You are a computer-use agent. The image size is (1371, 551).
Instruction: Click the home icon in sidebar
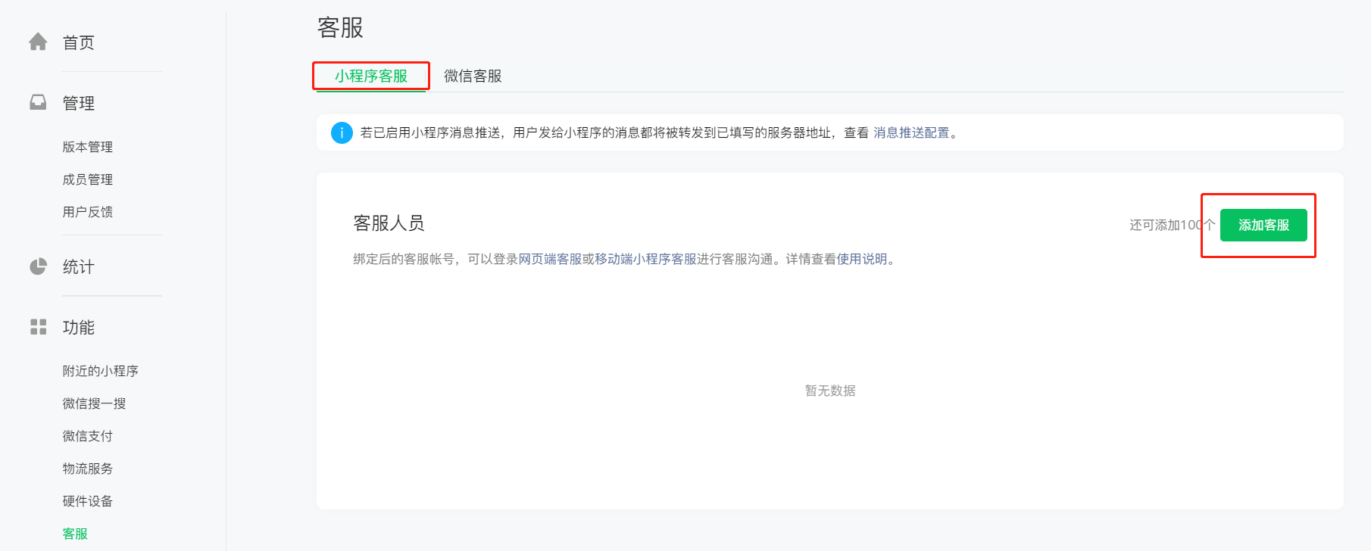(x=38, y=42)
